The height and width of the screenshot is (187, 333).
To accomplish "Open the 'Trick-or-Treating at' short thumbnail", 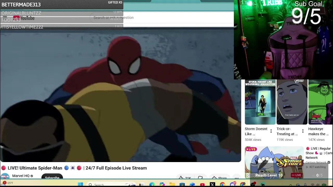I will pos(292,102).
